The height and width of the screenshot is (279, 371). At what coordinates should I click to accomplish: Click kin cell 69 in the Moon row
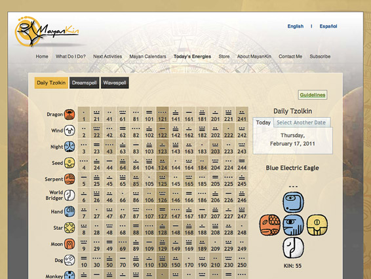click(x=123, y=244)
